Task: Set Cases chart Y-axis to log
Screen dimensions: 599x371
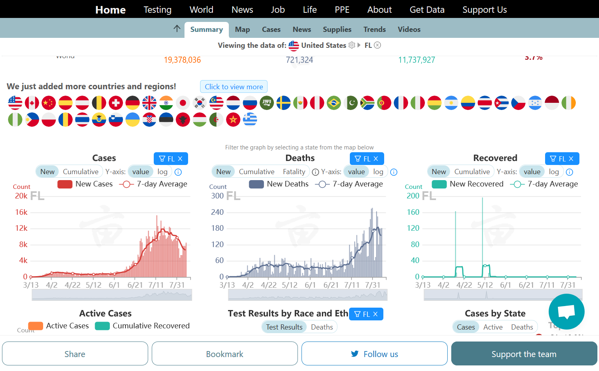Action: pyautogui.click(x=163, y=172)
